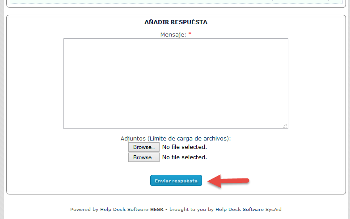This screenshot has height=219, width=350.
Task: Click the first 'No file selected.' text
Action: [185, 147]
